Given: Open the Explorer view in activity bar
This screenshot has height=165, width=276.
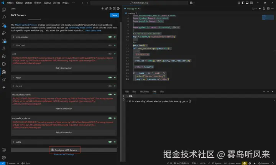Looking at the screenshot, I should coord(4,10).
